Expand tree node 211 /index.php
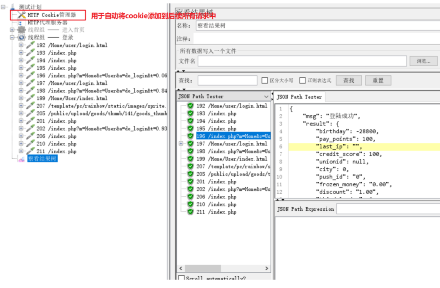The height and width of the screenshot is (288, 440). [x=21, y=151]
